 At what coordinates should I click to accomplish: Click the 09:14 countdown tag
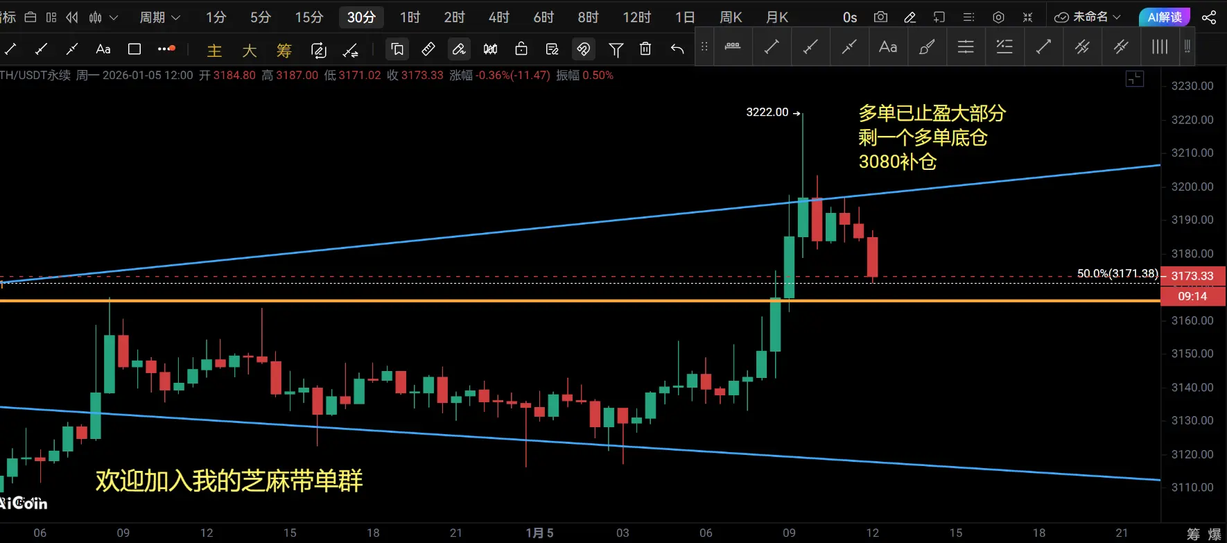pyautogui.click(x=1192, y=296)
